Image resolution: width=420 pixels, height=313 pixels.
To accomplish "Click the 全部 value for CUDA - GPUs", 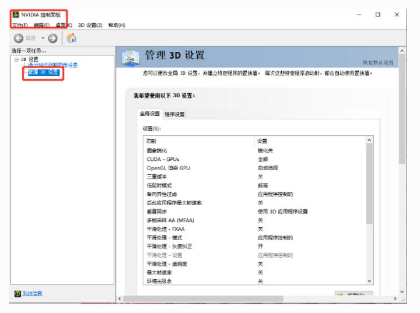I will 262,159.
